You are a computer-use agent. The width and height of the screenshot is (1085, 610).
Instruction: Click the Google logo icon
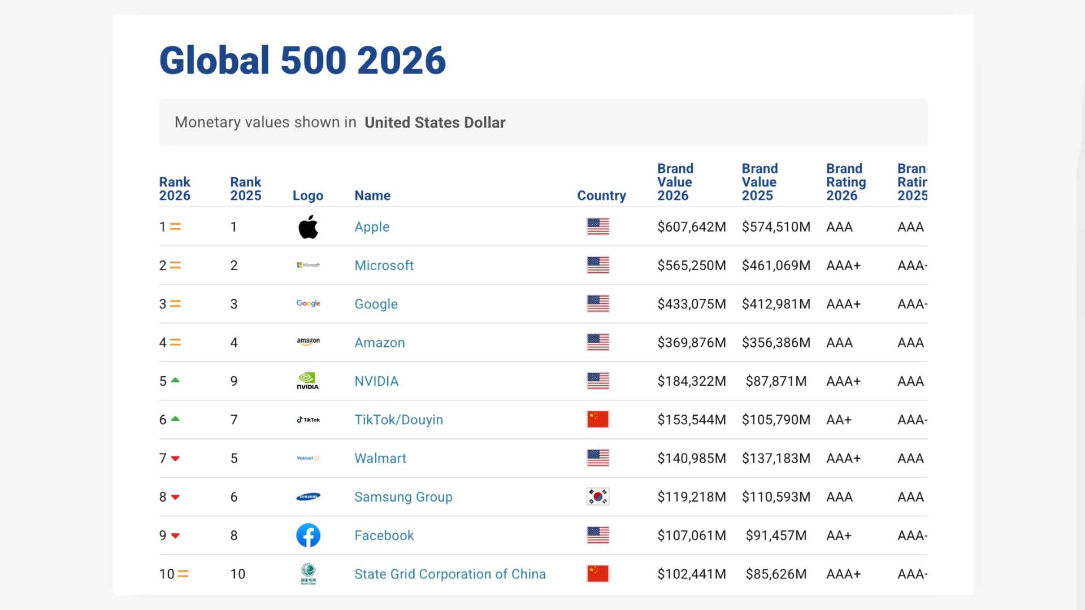[x=308, y=303]
